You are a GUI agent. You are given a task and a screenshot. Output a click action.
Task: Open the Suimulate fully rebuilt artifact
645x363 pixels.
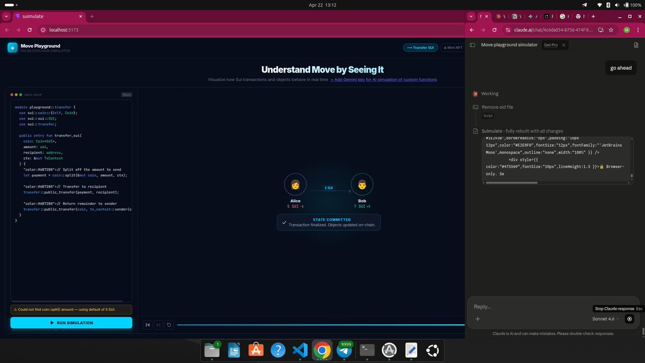point(522,131)
